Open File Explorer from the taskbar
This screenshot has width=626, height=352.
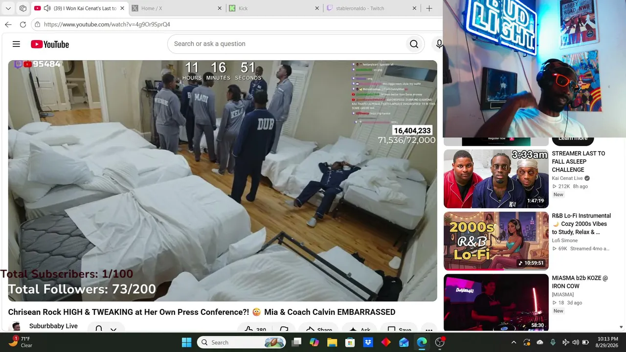[x=332, y=342]
